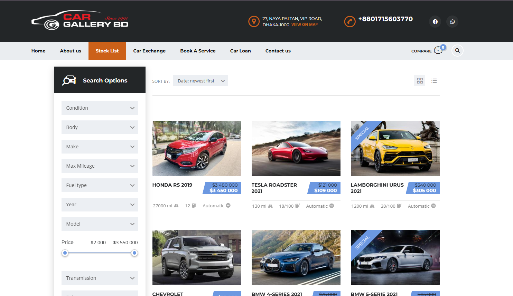Screen dimensions: 513x296
Task: Click the Search Options car icon
Action: pos(69,80)
